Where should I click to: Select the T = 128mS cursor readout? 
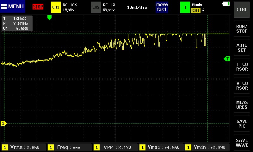pos(14,18)
